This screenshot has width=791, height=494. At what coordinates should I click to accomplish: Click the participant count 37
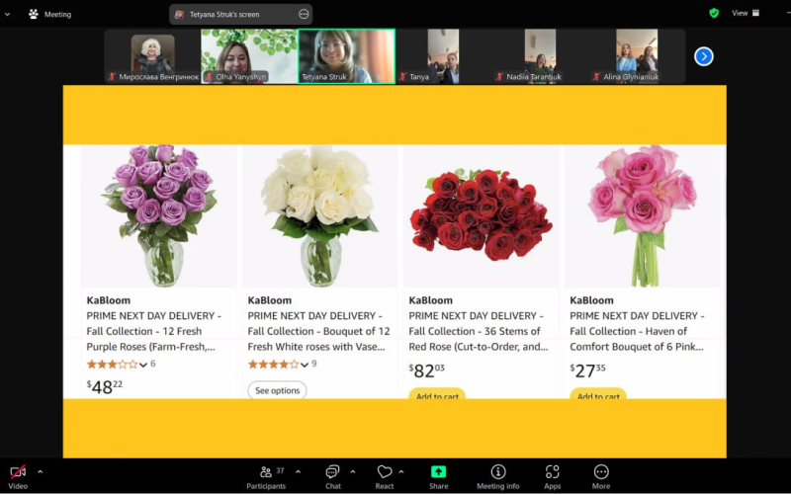[281, 470]
